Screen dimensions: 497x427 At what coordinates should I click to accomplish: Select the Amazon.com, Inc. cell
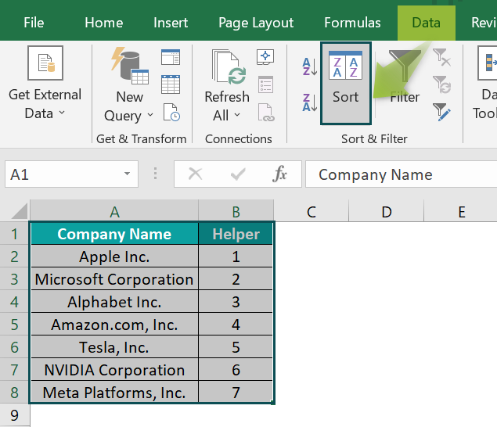pyautogui.click(x=114, y=325)
